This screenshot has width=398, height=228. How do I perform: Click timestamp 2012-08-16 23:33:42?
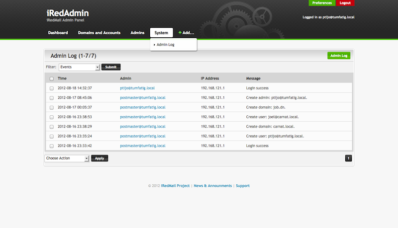coord(75,146)
